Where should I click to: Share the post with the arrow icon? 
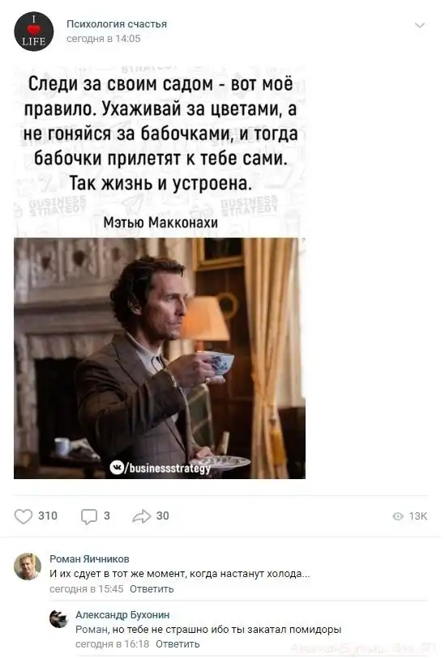pos(141,516)
